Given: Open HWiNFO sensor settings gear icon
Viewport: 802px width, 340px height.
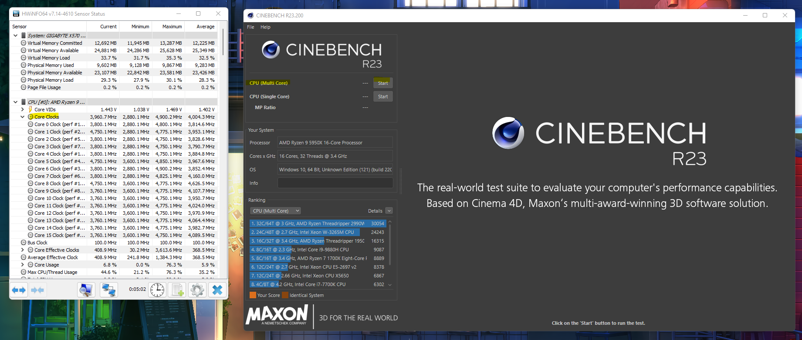Looking at the screenshot, I should click(197, 290).
